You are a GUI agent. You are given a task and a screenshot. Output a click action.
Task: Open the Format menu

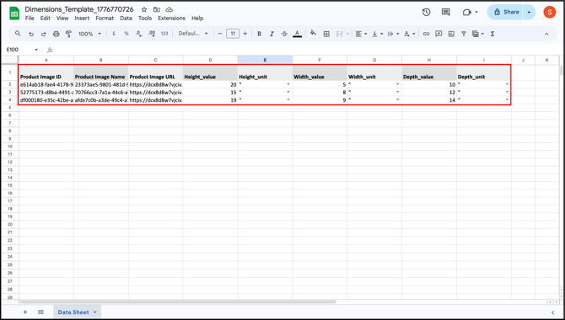105,18
